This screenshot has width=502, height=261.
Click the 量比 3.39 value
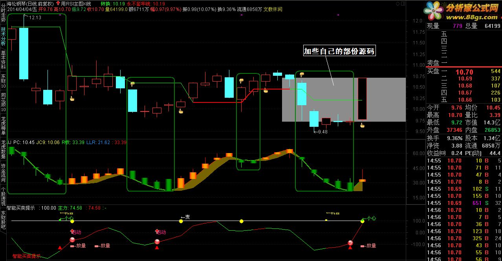point(495,115)
